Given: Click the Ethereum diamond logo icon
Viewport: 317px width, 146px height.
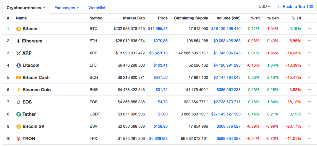Looking at the screenshot, I should [19, 41].
